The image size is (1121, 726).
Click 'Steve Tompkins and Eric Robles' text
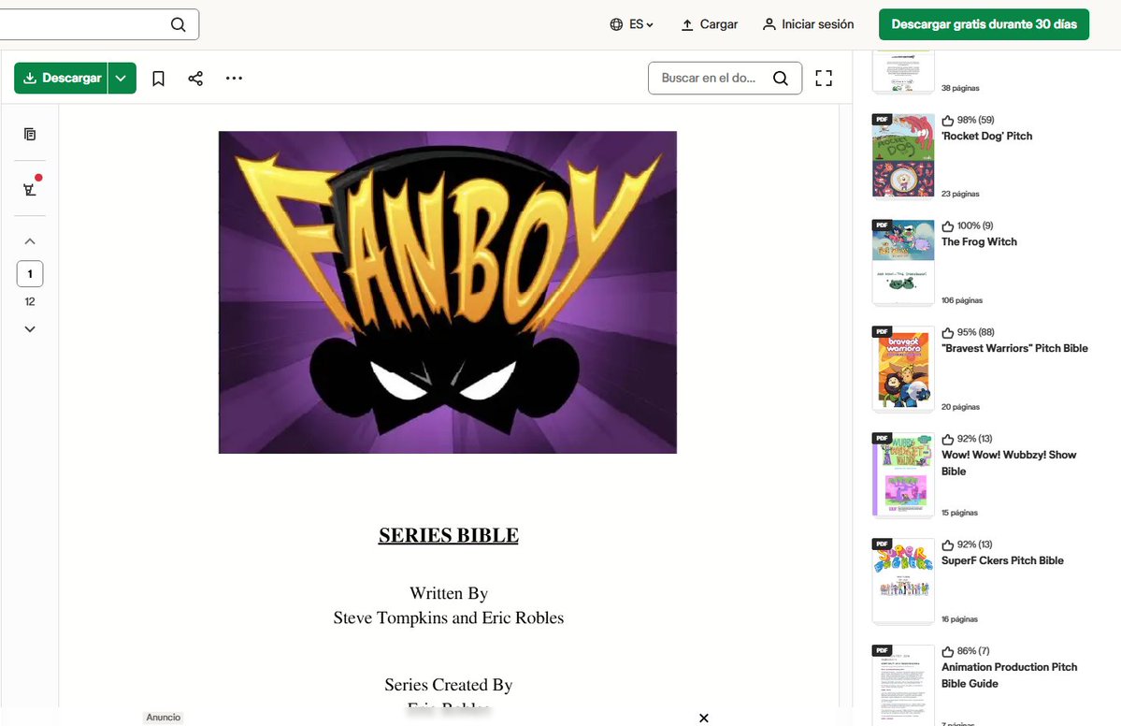(x=448, y=618)
